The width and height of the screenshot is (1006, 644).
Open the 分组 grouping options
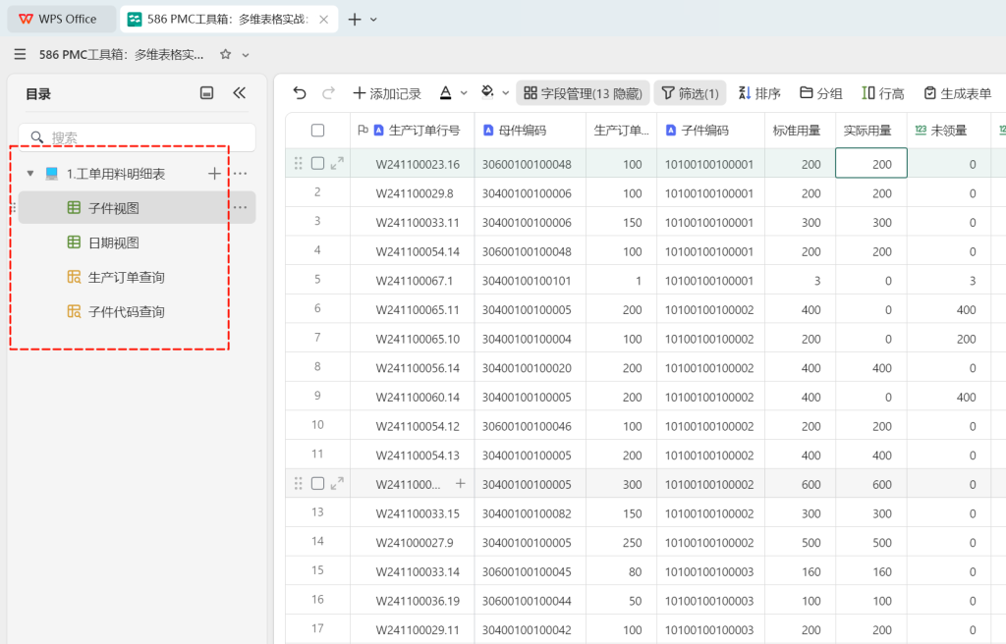820,93
